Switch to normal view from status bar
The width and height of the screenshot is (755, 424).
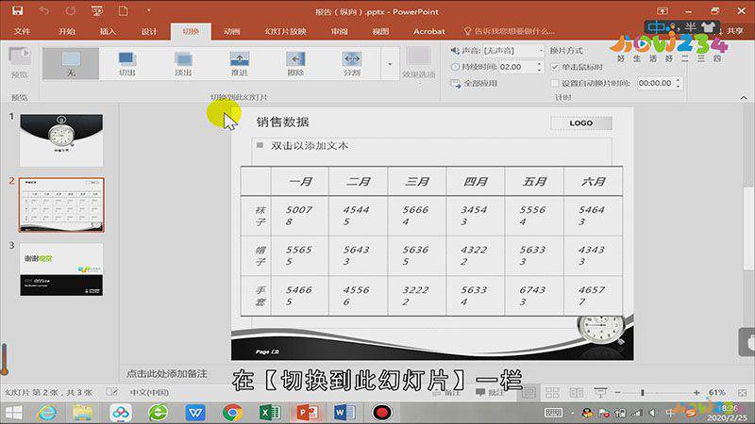[x=528, y=393]
